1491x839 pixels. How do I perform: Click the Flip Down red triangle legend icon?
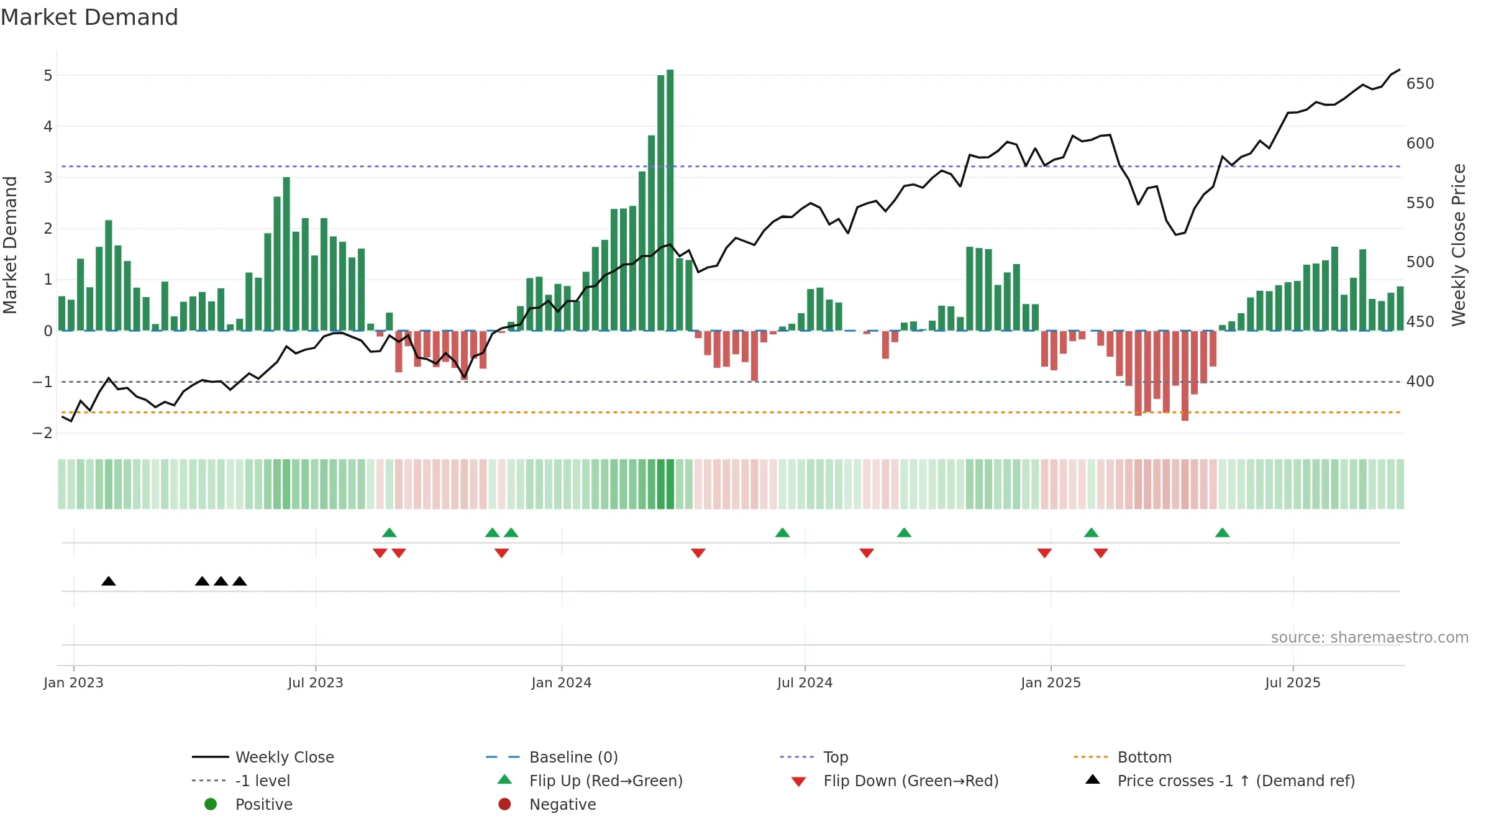[x=799, y=782]
